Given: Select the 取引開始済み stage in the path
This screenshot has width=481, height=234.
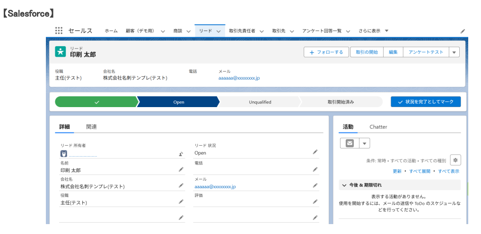Looking at the screenshot, I should click(x=341, y=102).
